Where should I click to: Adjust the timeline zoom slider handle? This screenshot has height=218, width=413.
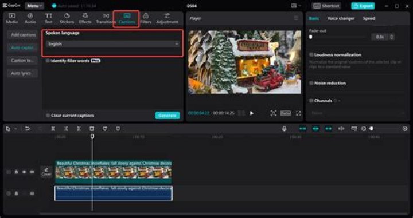tap(371, 129)
